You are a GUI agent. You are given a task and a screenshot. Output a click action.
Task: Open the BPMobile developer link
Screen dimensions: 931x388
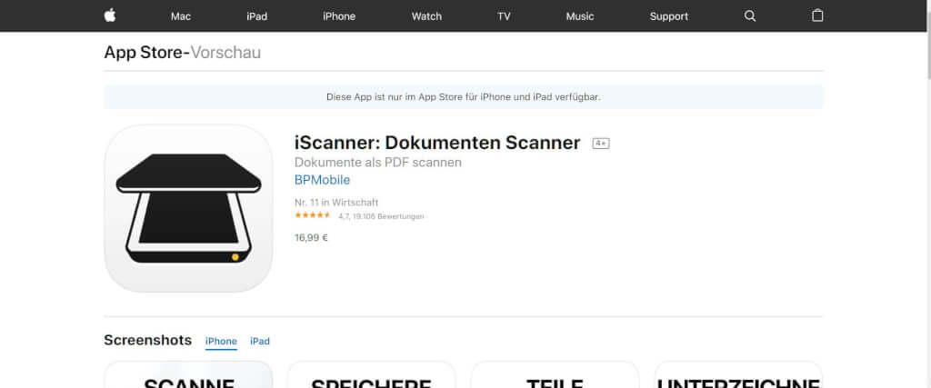pyautogui.click(x=322, y=180)
